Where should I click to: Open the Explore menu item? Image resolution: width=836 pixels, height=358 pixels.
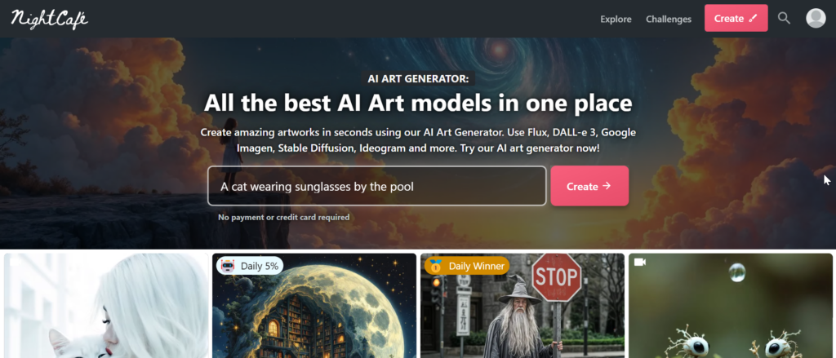coord(616,19)
